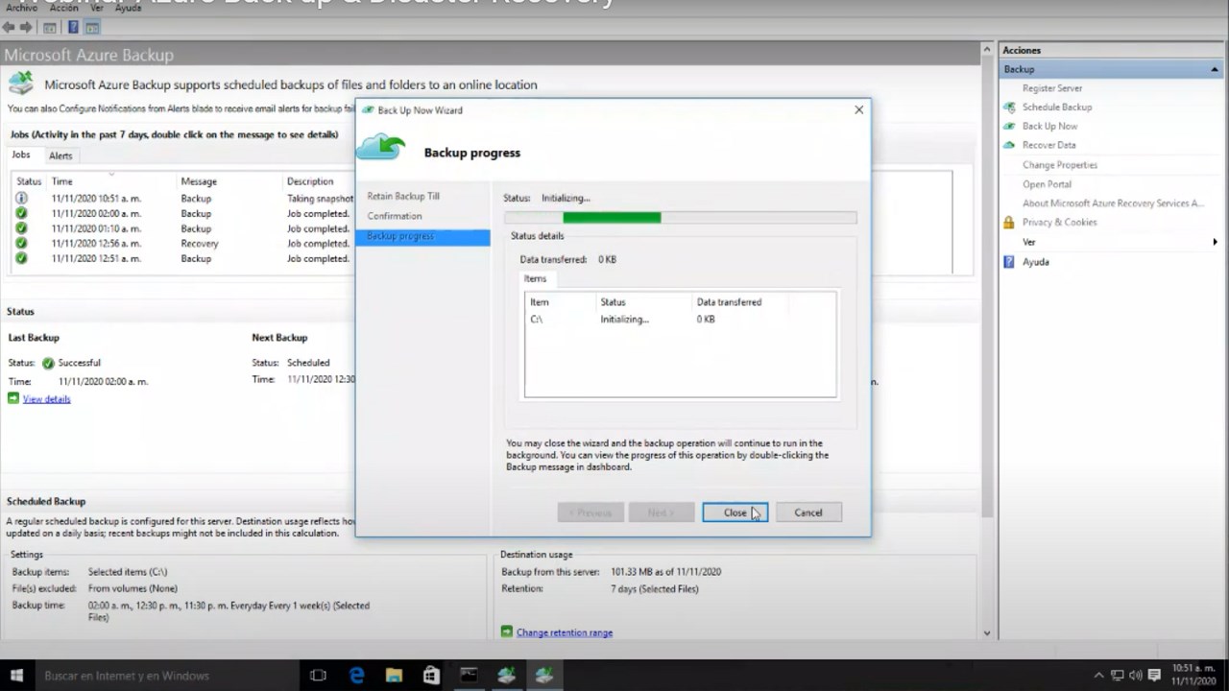Select the C:\ item row in the wizard
Image resolution: width=1229 pixels, height=691 pixels.
pos(681,319)
